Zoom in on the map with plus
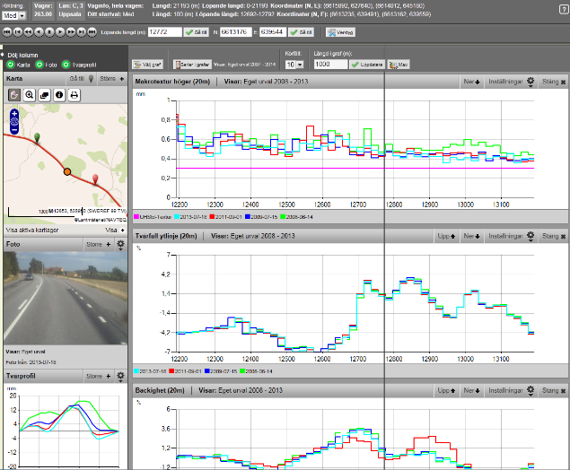Viewport: 570px width, 470px height. (14, 114)
